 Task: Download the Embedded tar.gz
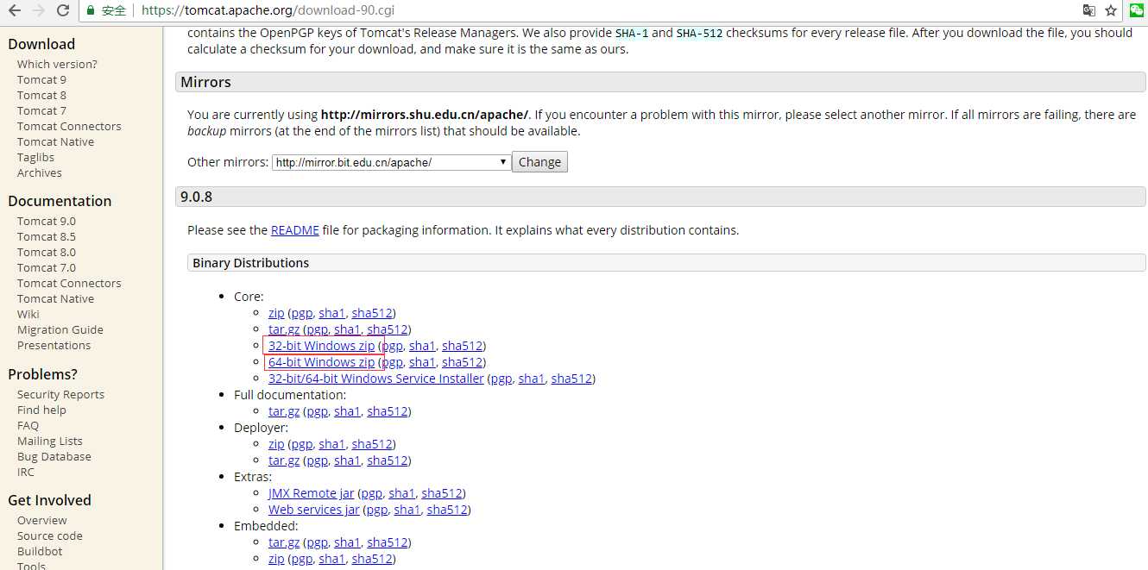[x=284, y=542]
